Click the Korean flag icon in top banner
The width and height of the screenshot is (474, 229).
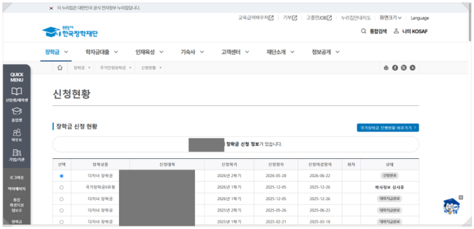(x=51, y=8)
